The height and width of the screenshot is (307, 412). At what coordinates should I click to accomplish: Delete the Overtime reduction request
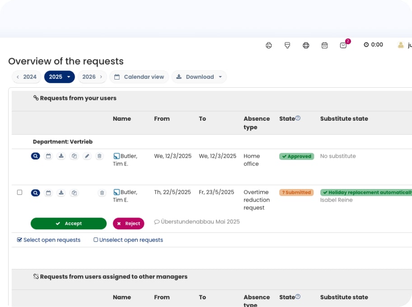click(102, 193)
